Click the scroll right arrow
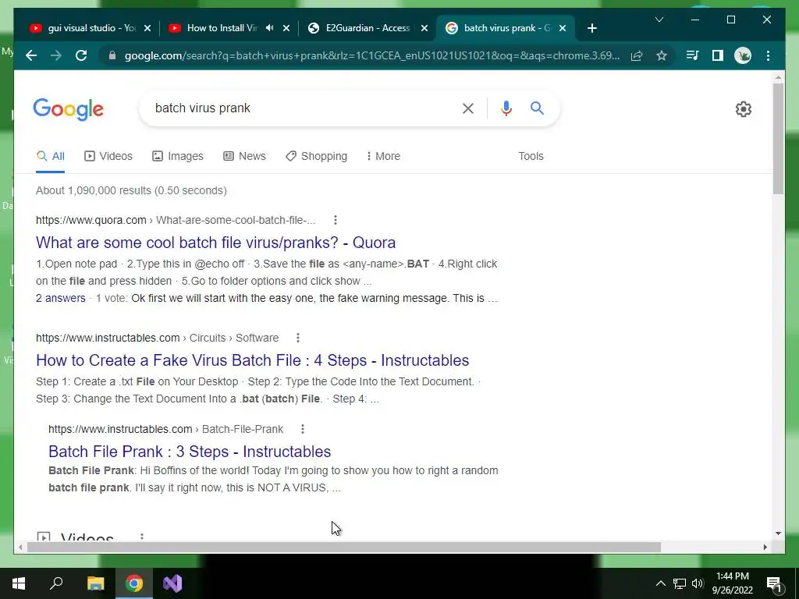Viewport: 799px width, 599px height. pyautogui.click(x=765, y=547)
